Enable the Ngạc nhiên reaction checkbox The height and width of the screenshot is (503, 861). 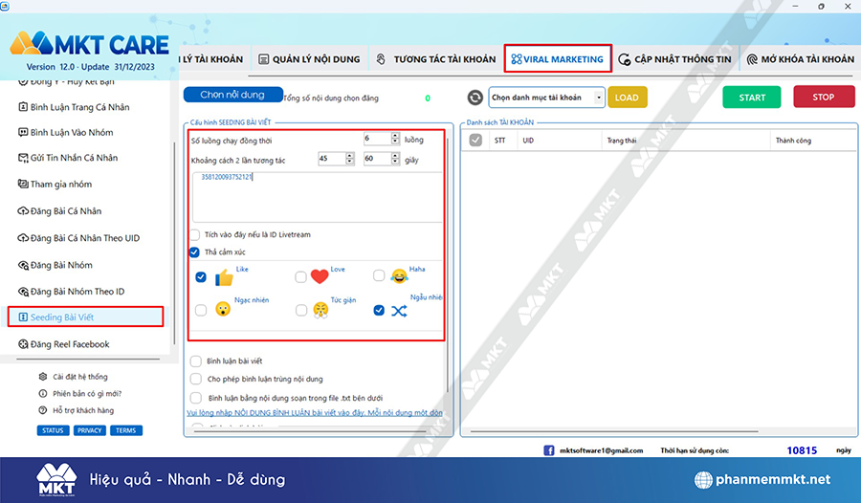pyautogui.click(x=201, y=310)
